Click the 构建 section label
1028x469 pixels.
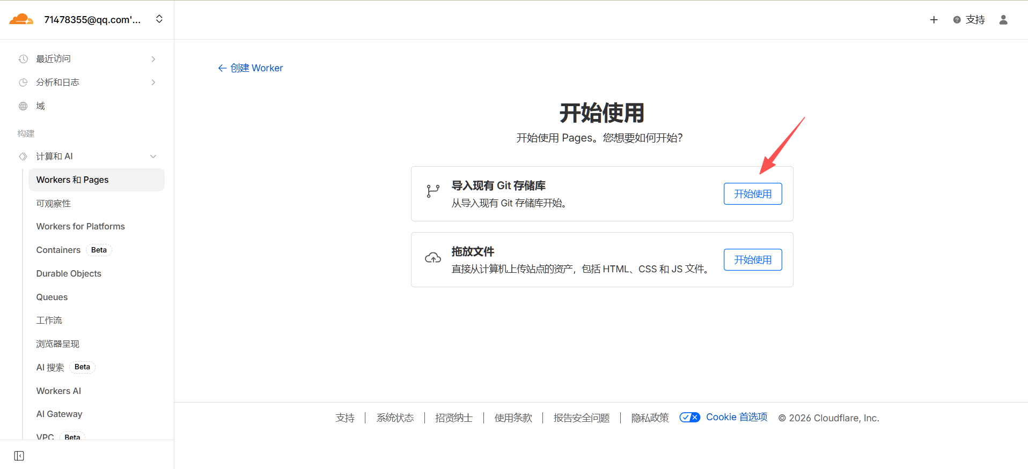26,134
